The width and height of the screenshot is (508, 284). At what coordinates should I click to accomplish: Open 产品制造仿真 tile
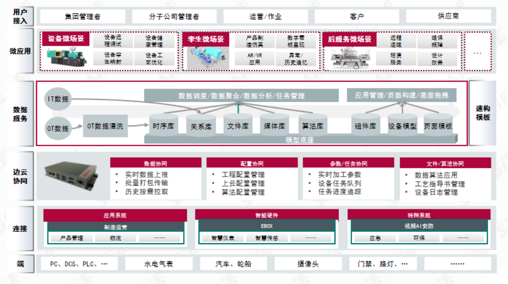[254, 41]
